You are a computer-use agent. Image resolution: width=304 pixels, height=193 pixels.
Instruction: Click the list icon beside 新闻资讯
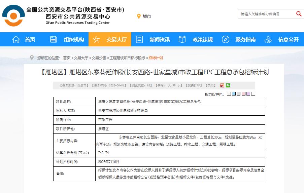tap(139, 39)
